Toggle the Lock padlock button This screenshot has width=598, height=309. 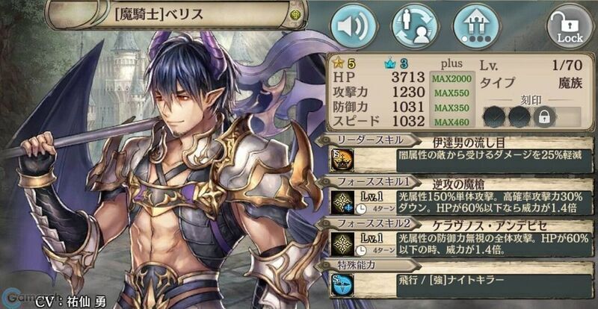[x=570, y=26]
